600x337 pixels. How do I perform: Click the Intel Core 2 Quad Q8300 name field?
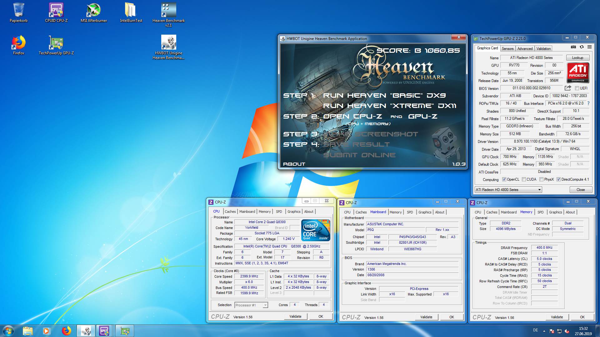click(x=267, y=222)
